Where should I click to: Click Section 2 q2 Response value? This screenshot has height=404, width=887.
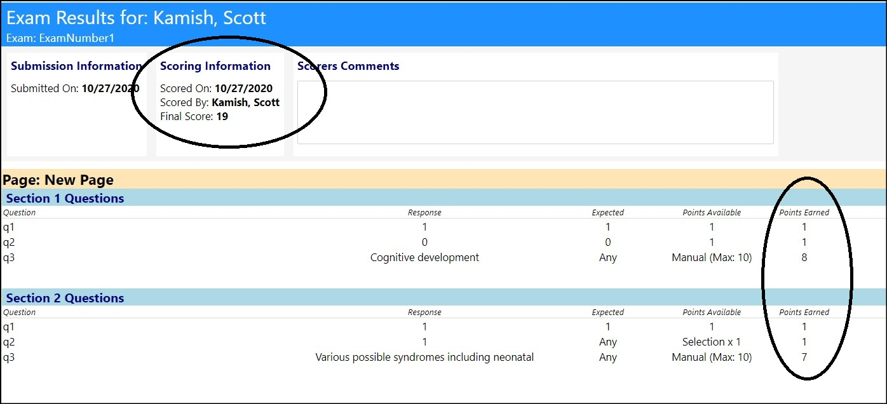[x=424, y=342]
